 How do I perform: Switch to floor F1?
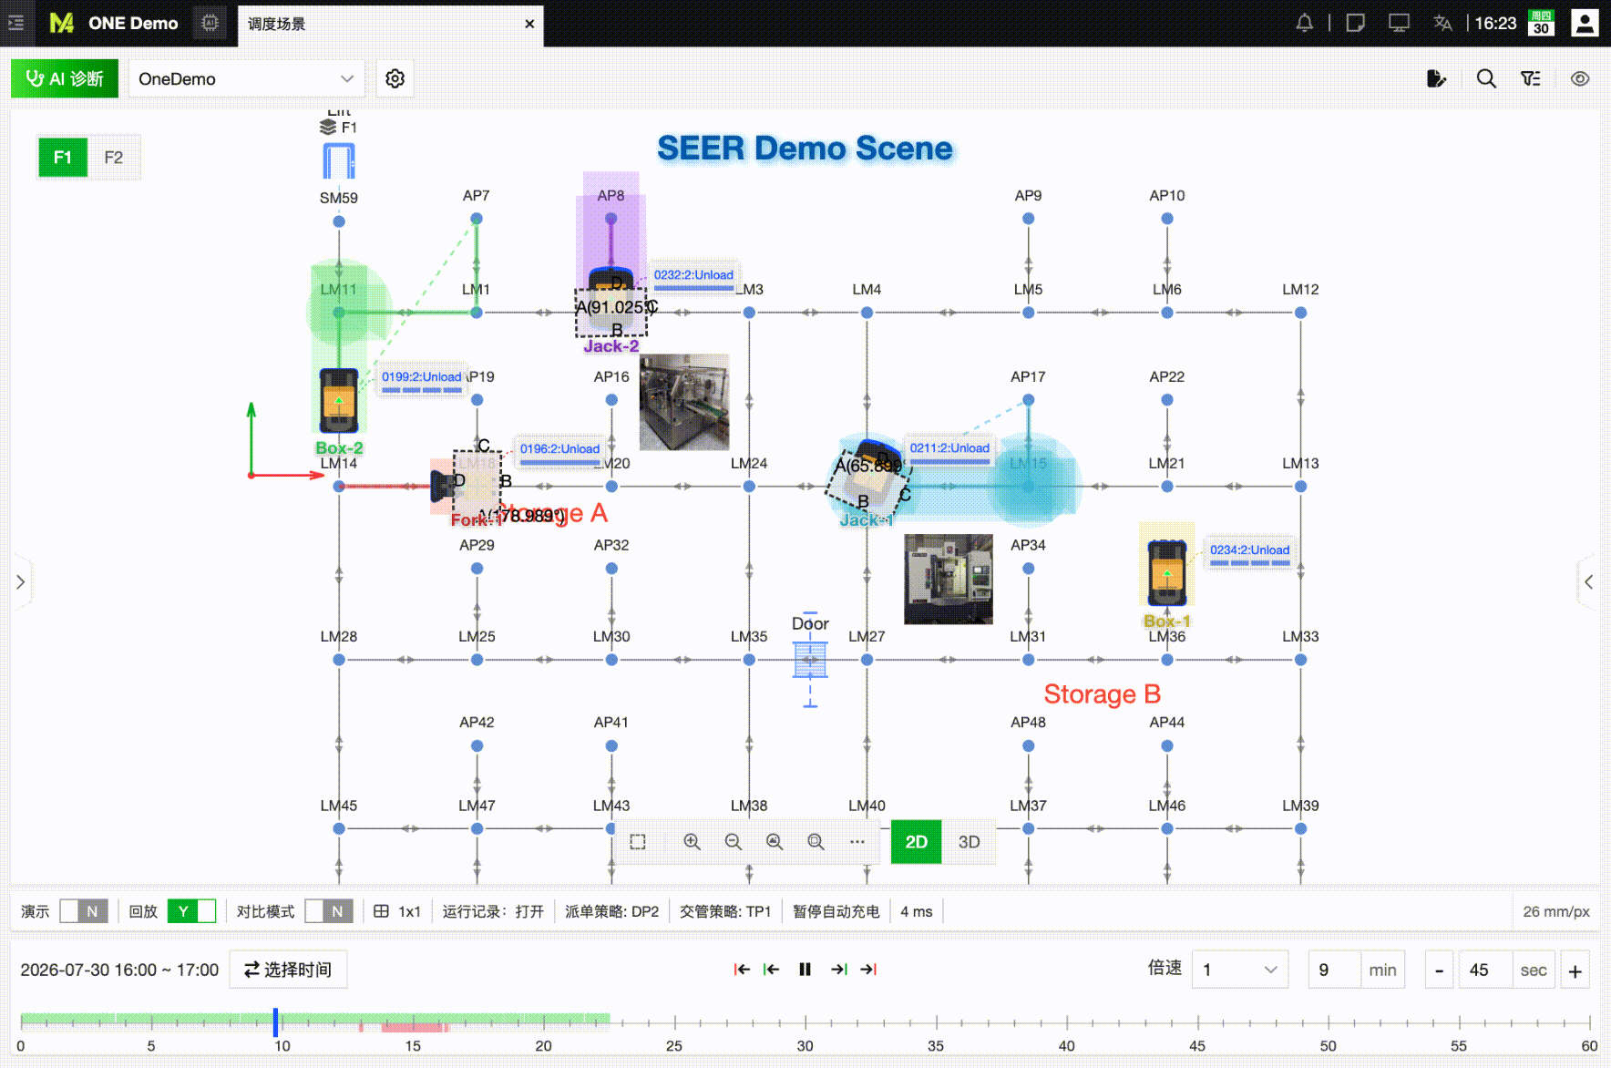pos(63,158)
